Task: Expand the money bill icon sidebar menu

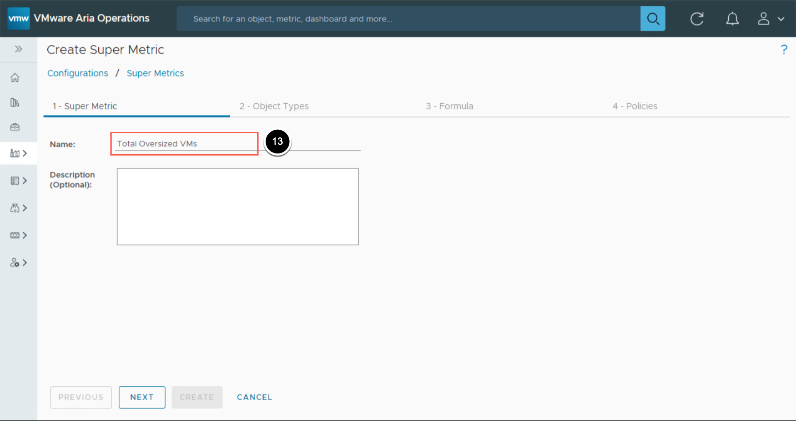Action: [x=19, y=235]
